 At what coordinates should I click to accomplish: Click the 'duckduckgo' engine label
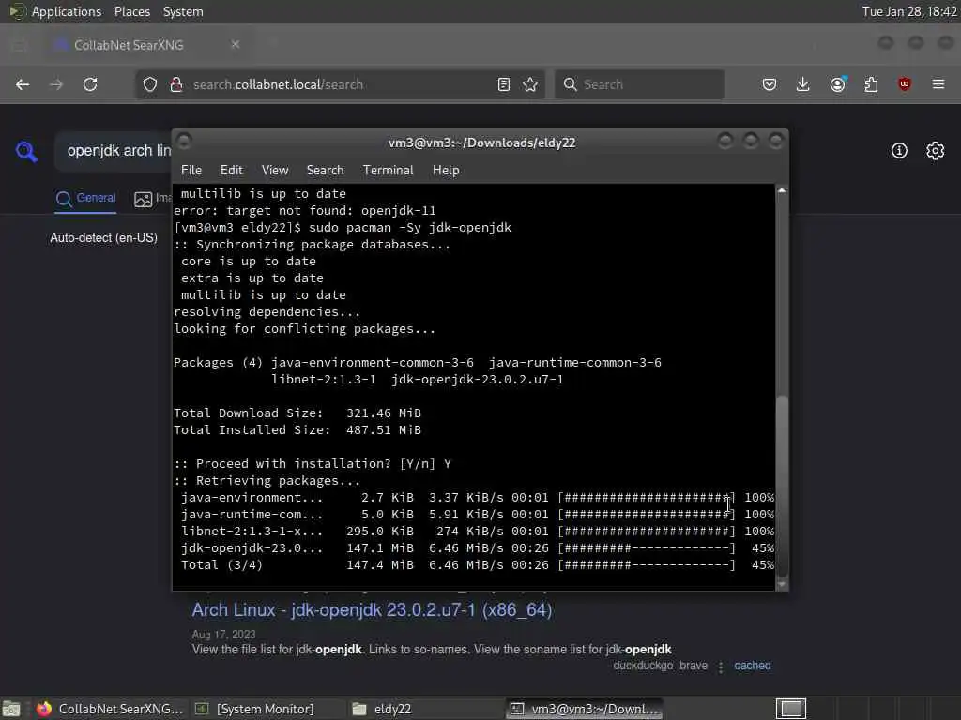click(x=643, y=666)
